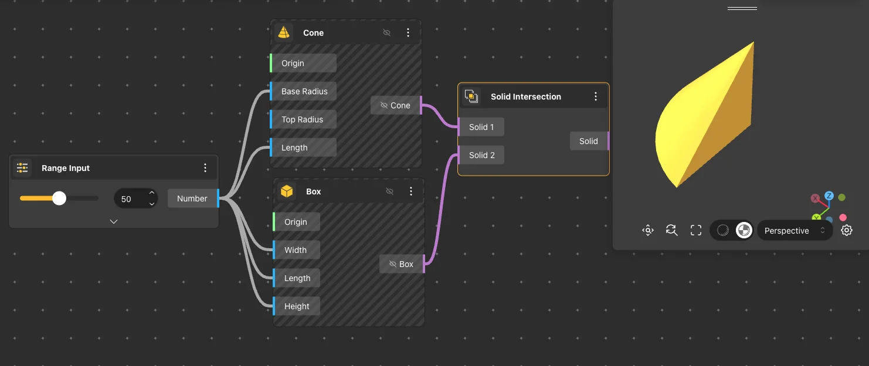Click the Cone node icon
The image size is (869, 366).
[284, 33]
